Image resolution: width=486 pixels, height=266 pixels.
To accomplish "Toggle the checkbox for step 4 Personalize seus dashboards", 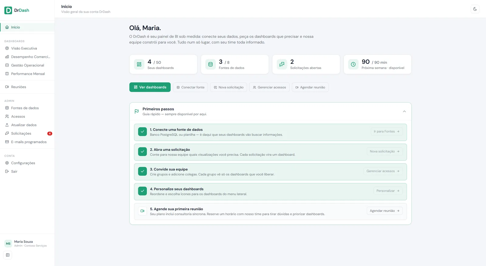I will tap(142, 191).
